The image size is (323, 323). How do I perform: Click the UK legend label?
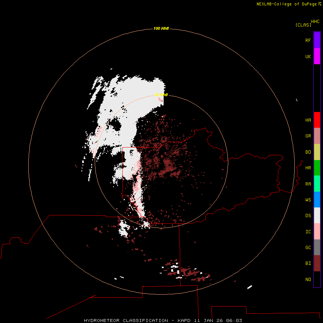click(308, 56)
